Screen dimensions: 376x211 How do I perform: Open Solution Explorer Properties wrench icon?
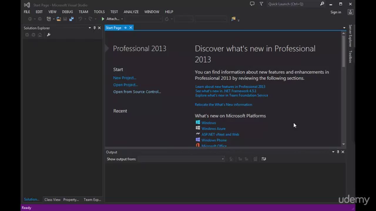pyautogui.click(x=49, y=35)
